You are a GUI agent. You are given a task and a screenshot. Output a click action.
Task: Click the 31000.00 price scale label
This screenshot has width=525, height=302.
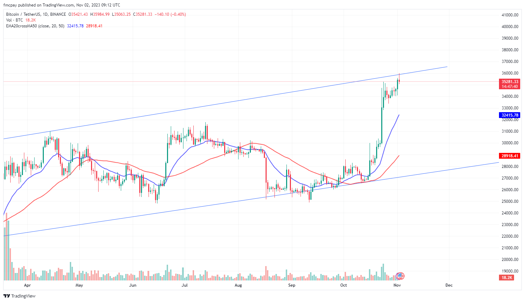tap(510, 131)
